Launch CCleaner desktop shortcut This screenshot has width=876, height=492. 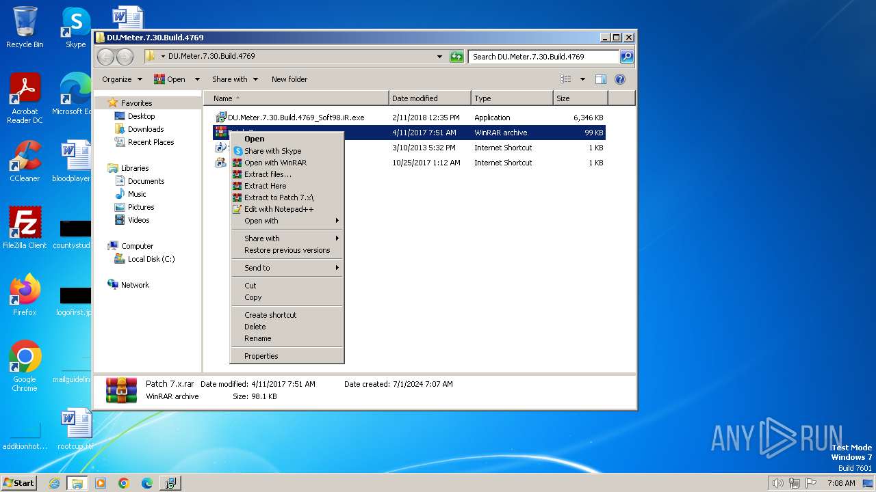[x=25, y=161]
